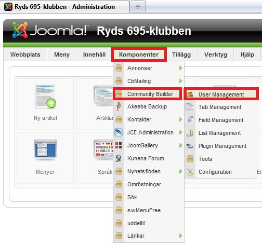This screenshot has height=247, width=262.
Task: Open a new browser tab
Action: [x=137, y=7]
